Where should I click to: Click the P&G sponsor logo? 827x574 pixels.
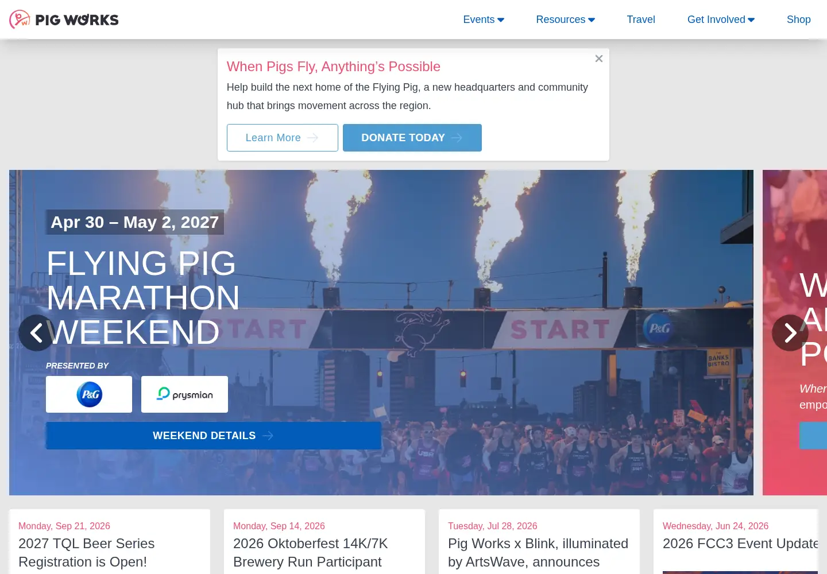[x=89, y=394]
